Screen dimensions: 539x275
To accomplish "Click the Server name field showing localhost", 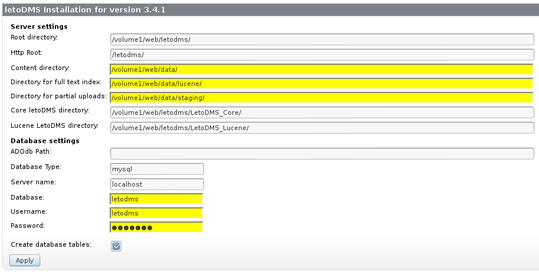I will (x=156, y=184).
